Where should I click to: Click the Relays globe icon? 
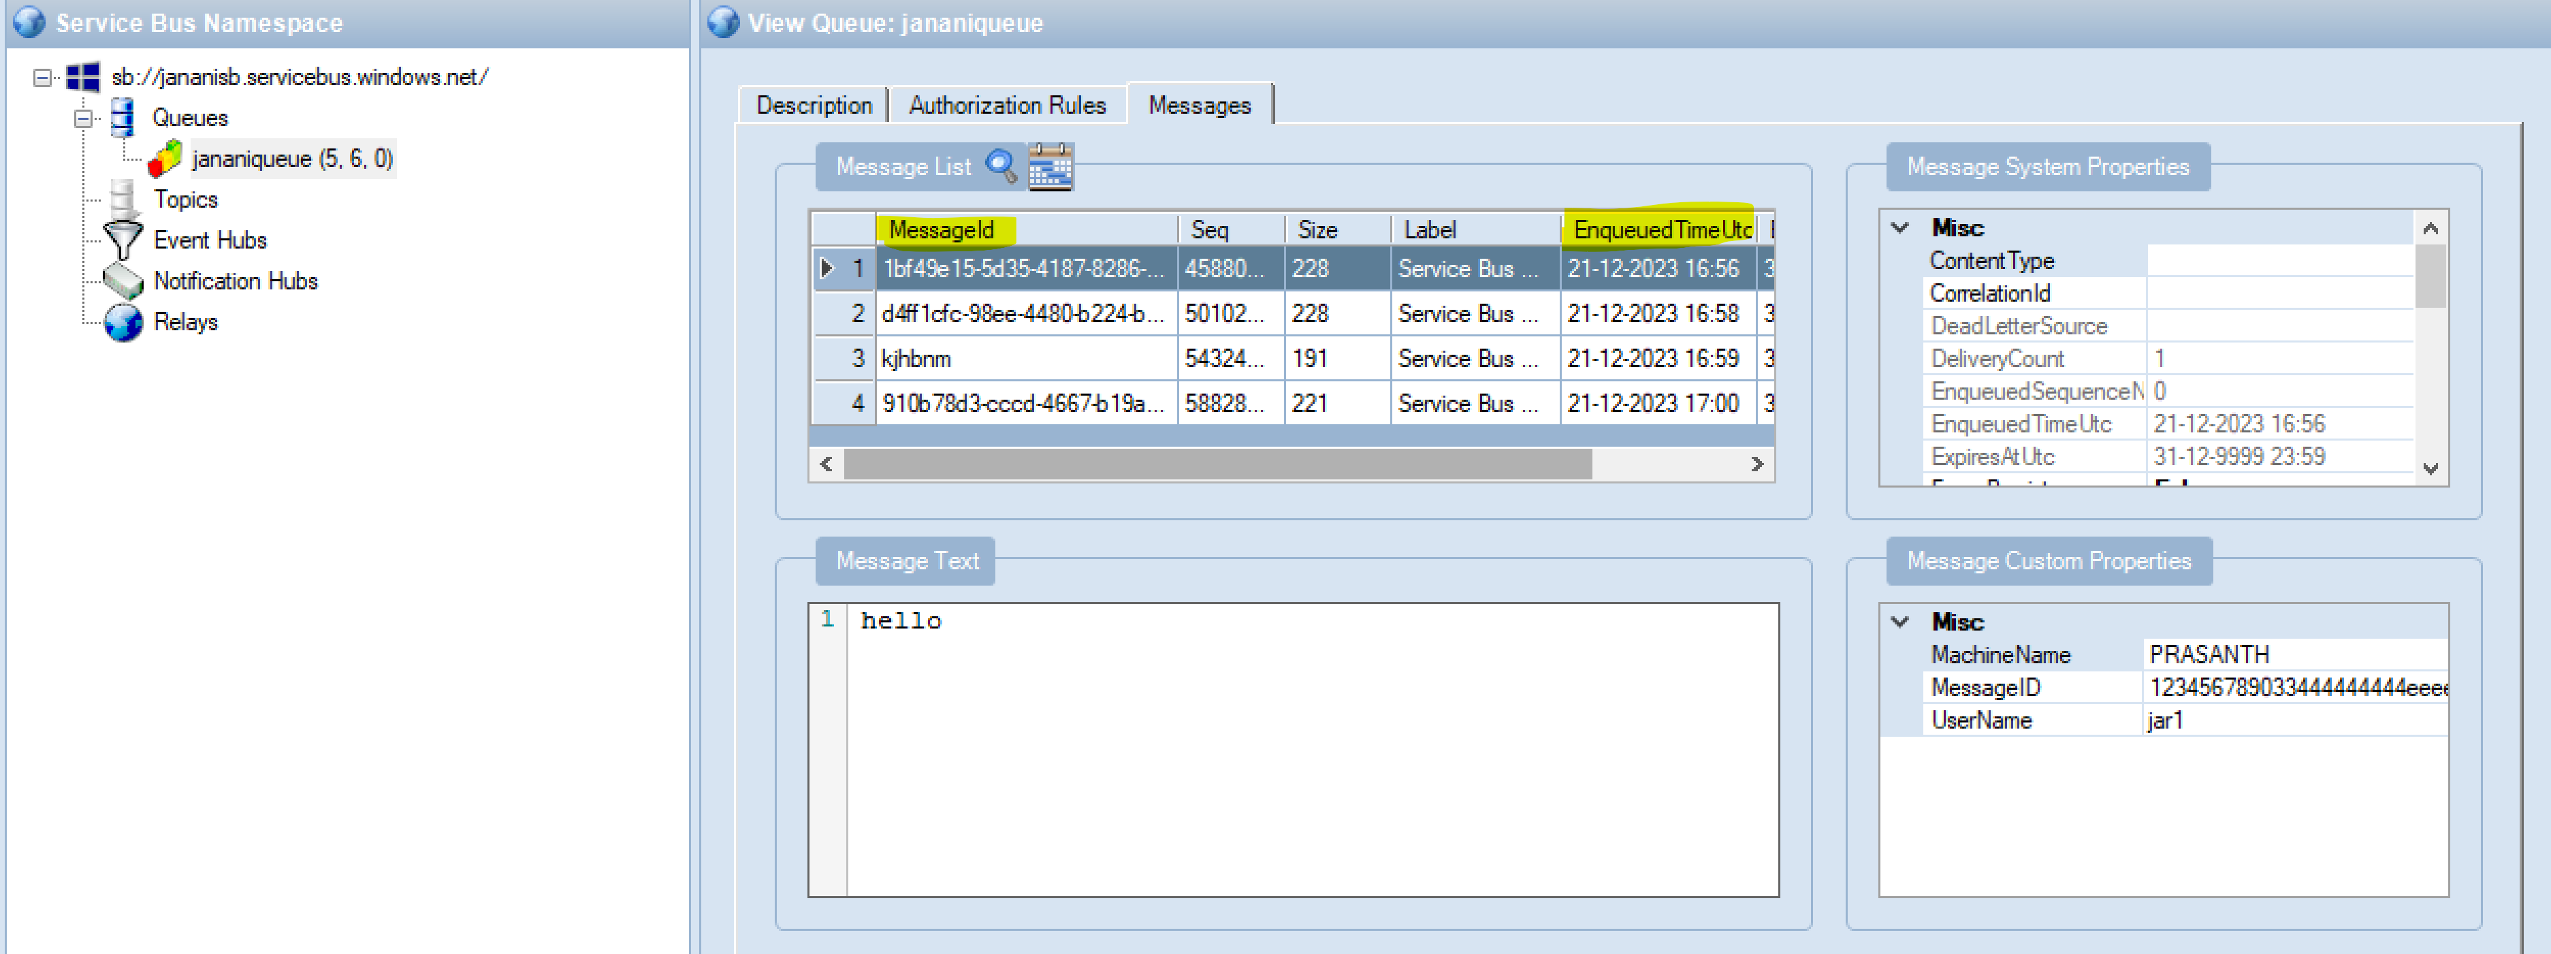pyautogui.click(x=123, y=322)
